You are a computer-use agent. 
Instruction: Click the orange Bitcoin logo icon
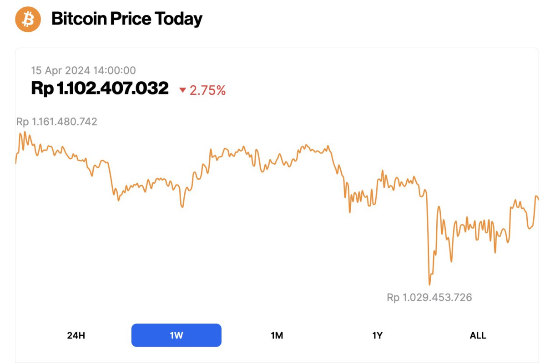pos(28,19)
